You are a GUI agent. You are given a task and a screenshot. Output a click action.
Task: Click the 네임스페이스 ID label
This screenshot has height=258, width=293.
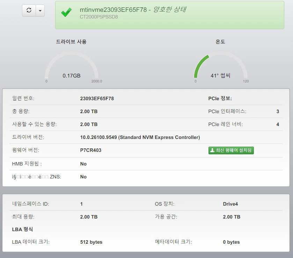pos(30,204)
